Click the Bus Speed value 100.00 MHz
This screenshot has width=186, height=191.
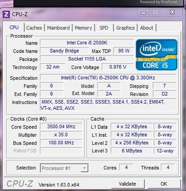click(61, 143)
